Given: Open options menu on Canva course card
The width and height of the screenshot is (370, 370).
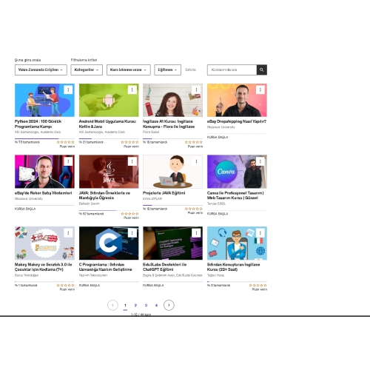Looking at the screenshot, I should pyautogui.click(x=260, y=161).
